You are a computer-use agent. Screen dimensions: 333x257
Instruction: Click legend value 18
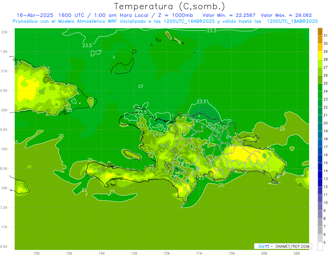[x=326, y=139]
